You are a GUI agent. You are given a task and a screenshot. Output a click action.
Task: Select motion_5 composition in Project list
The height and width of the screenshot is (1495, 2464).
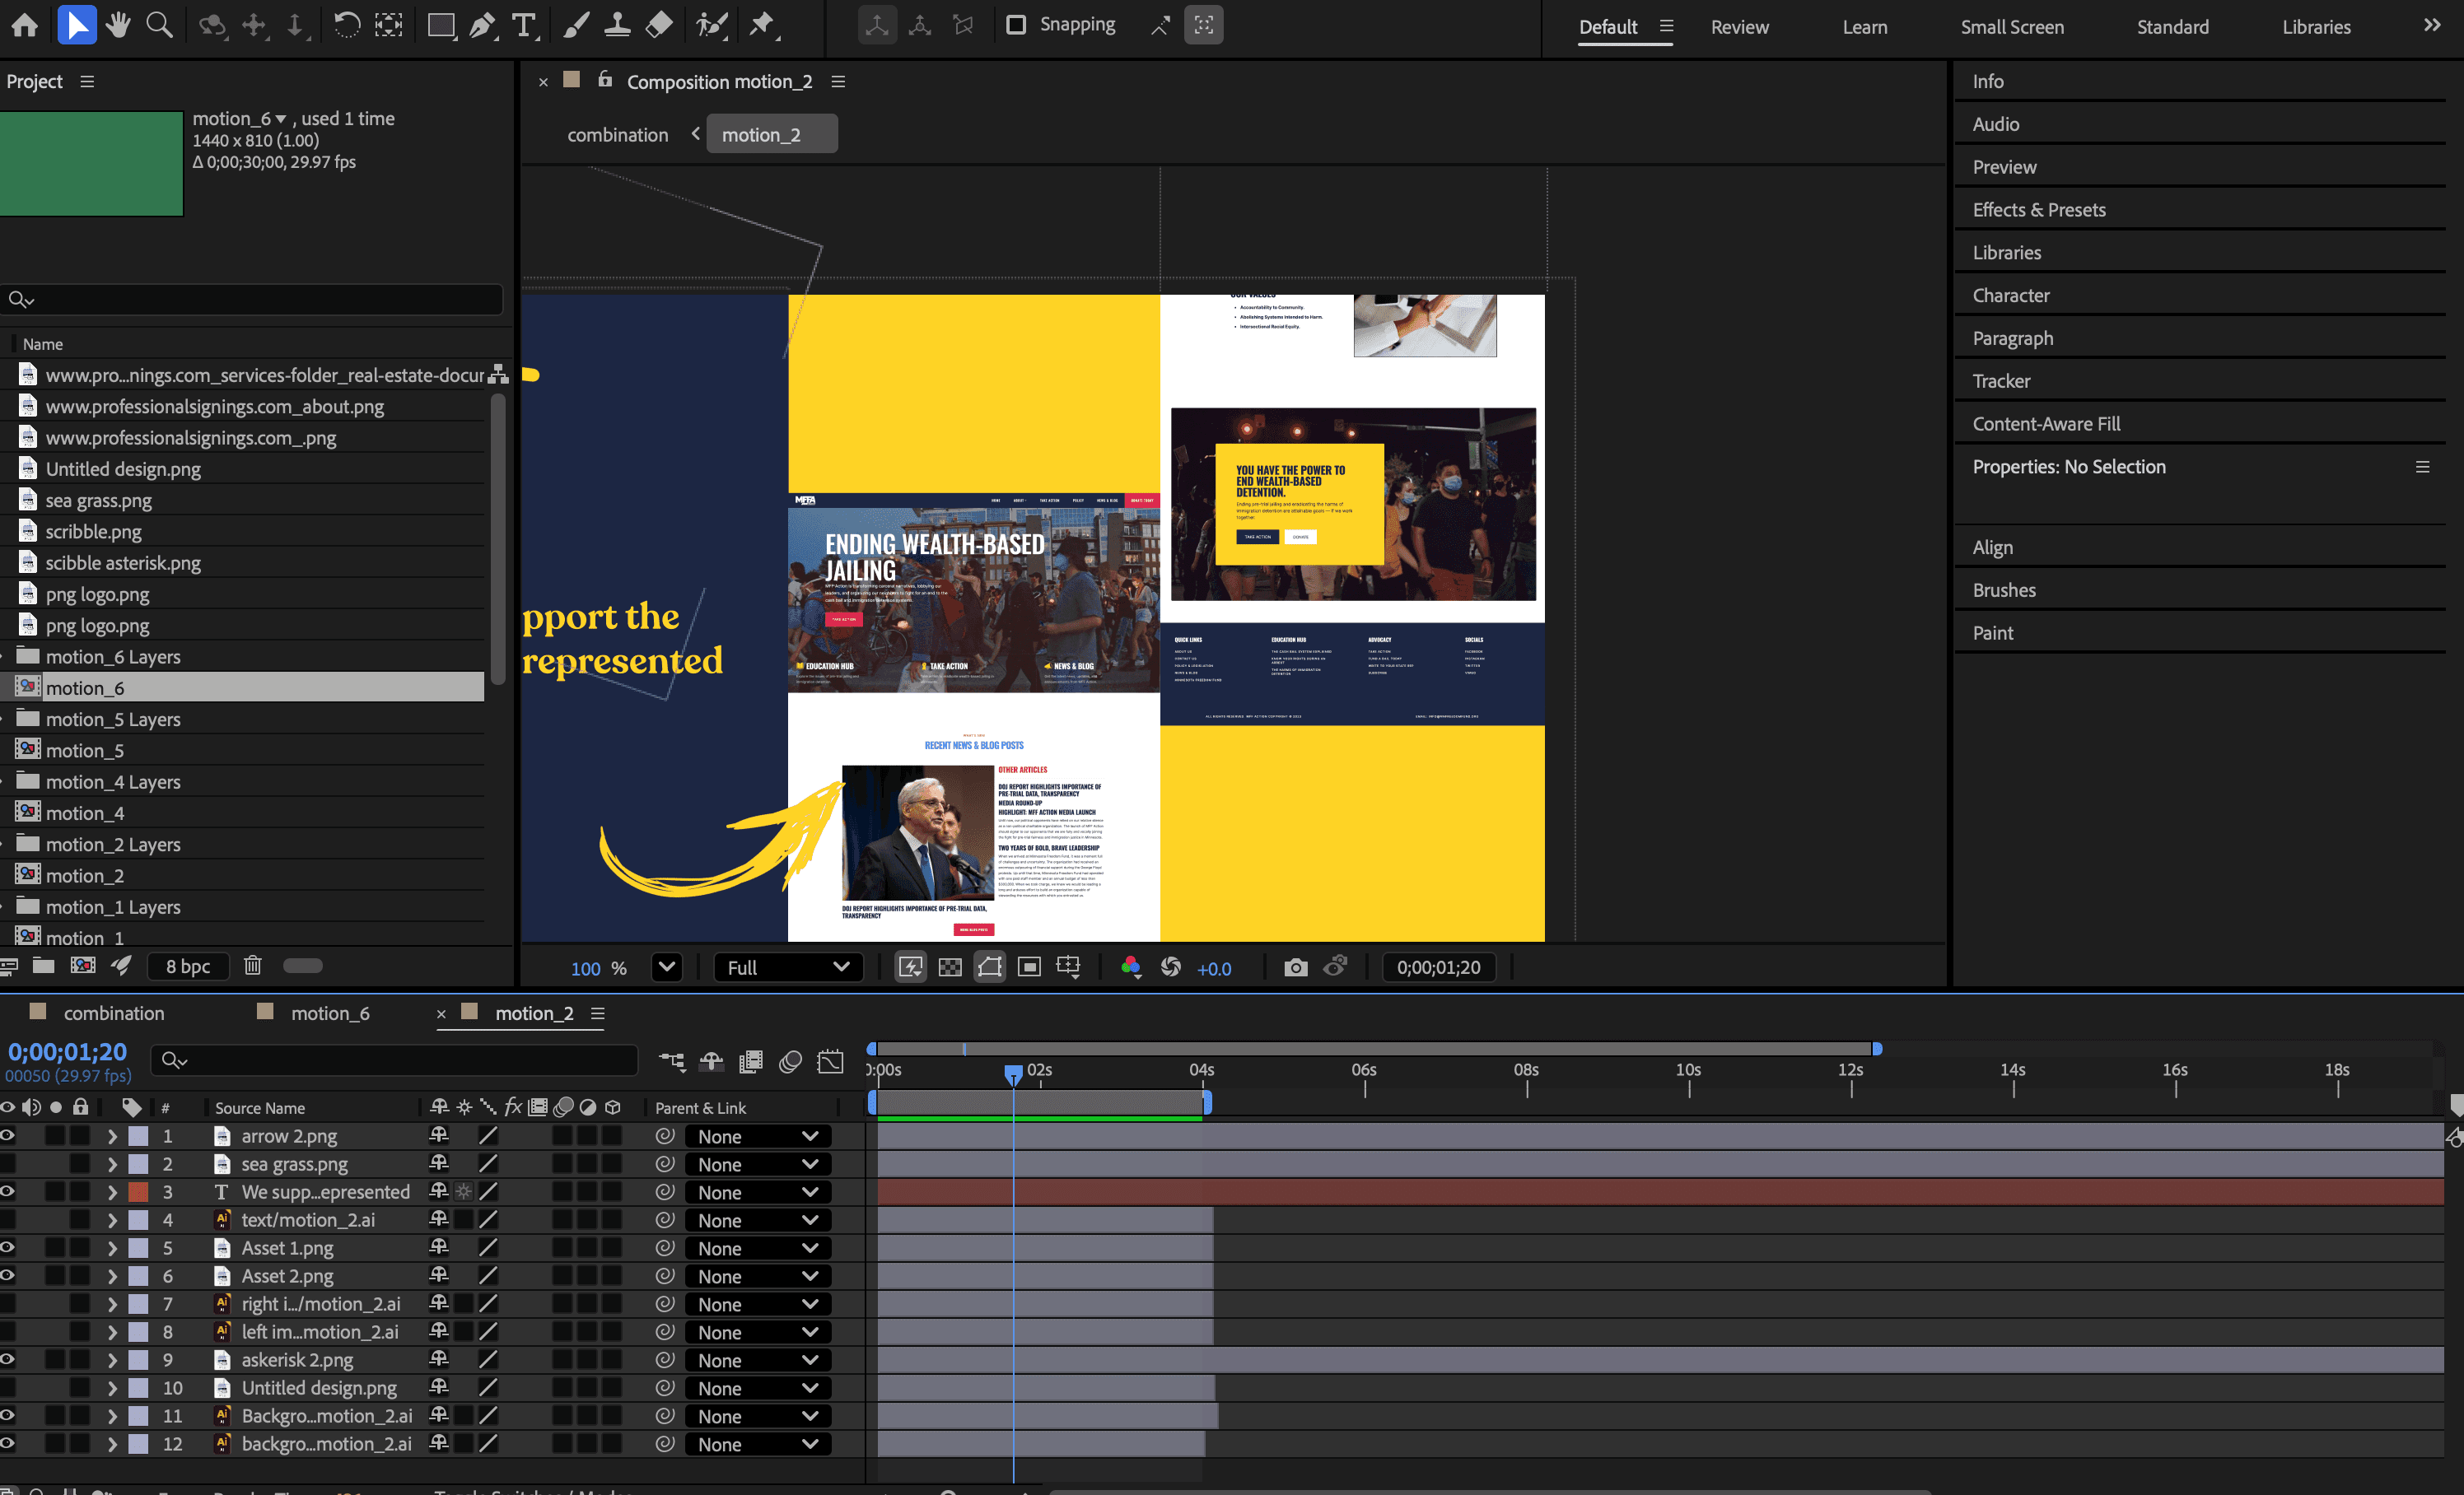pos(85,751)
